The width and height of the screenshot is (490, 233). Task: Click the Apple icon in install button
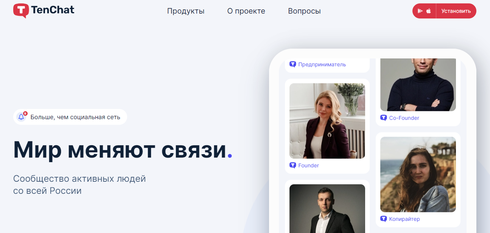(429, 11)
